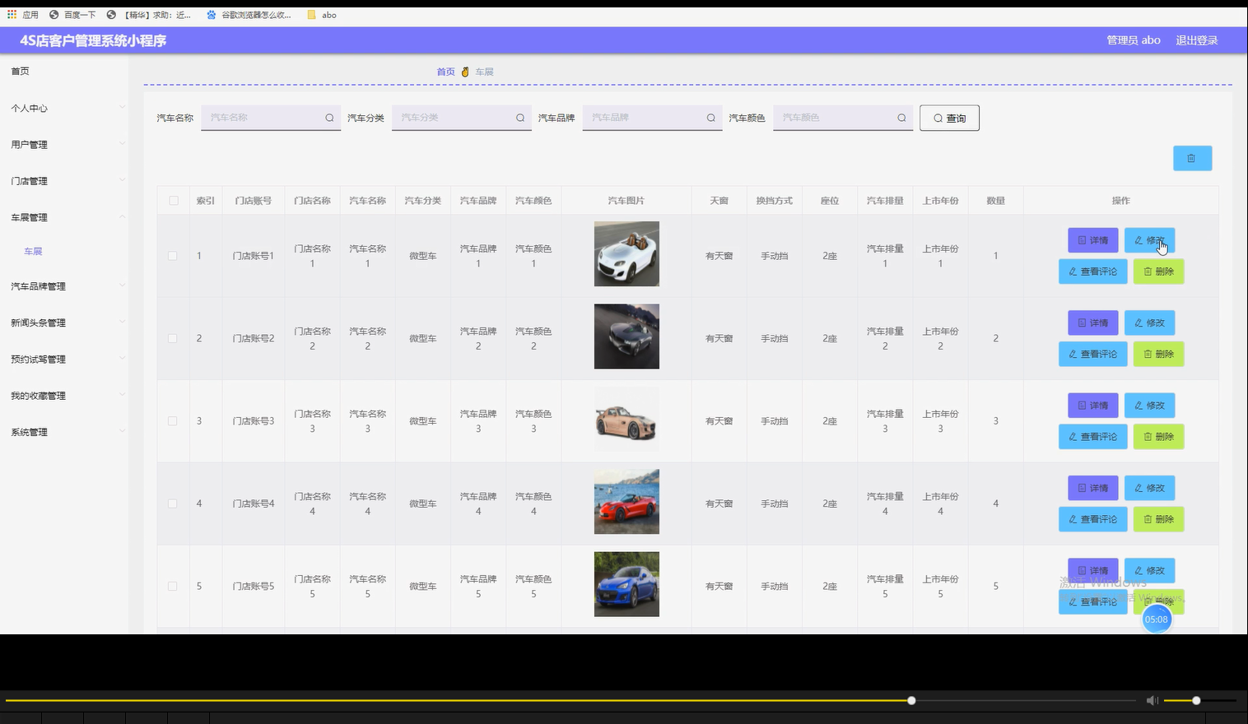This screenshot has height=724, width=1248.
Task: Open 详情 for row 3
Action: 1092,406
